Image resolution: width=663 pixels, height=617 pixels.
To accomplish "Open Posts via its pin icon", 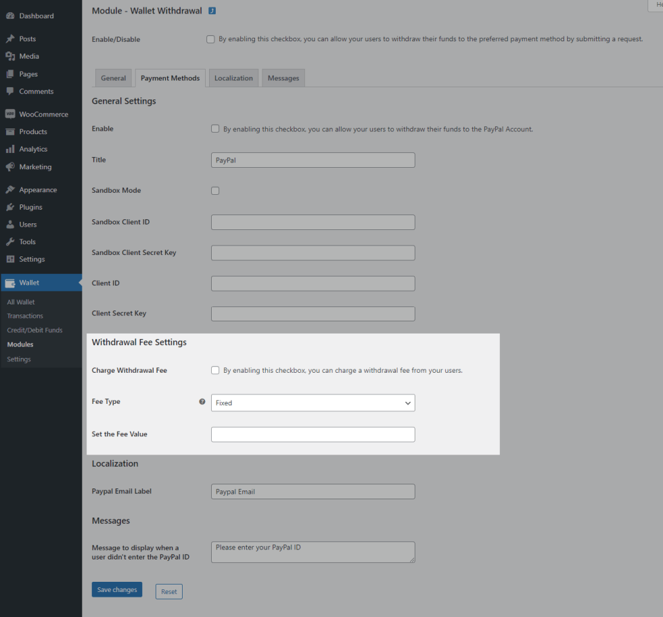I will click(x=10, y=39).
